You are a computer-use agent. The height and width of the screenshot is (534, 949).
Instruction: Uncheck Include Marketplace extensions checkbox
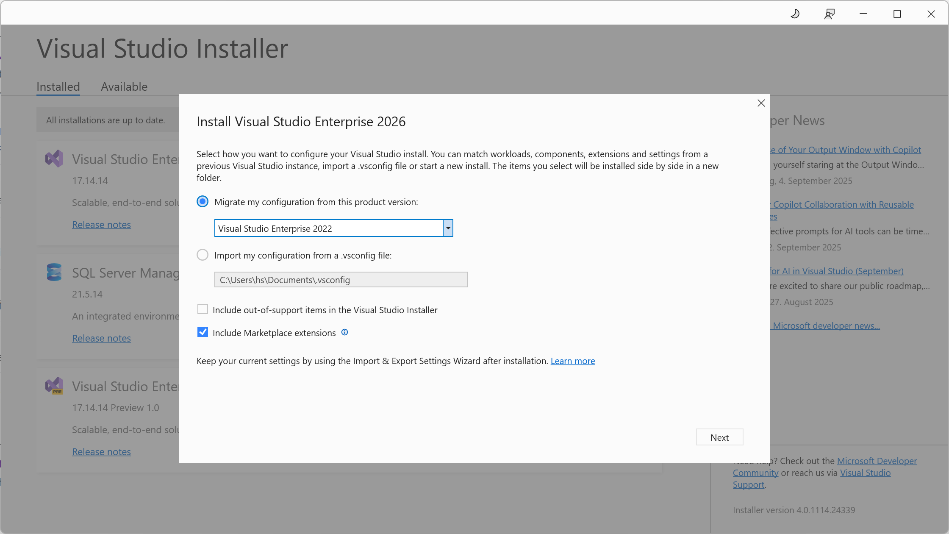click(203, 332)
